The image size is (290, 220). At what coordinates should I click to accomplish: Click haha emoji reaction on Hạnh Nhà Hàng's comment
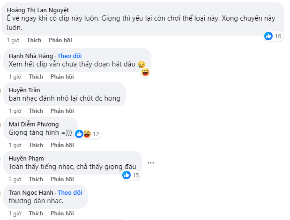tap(145, 72)
